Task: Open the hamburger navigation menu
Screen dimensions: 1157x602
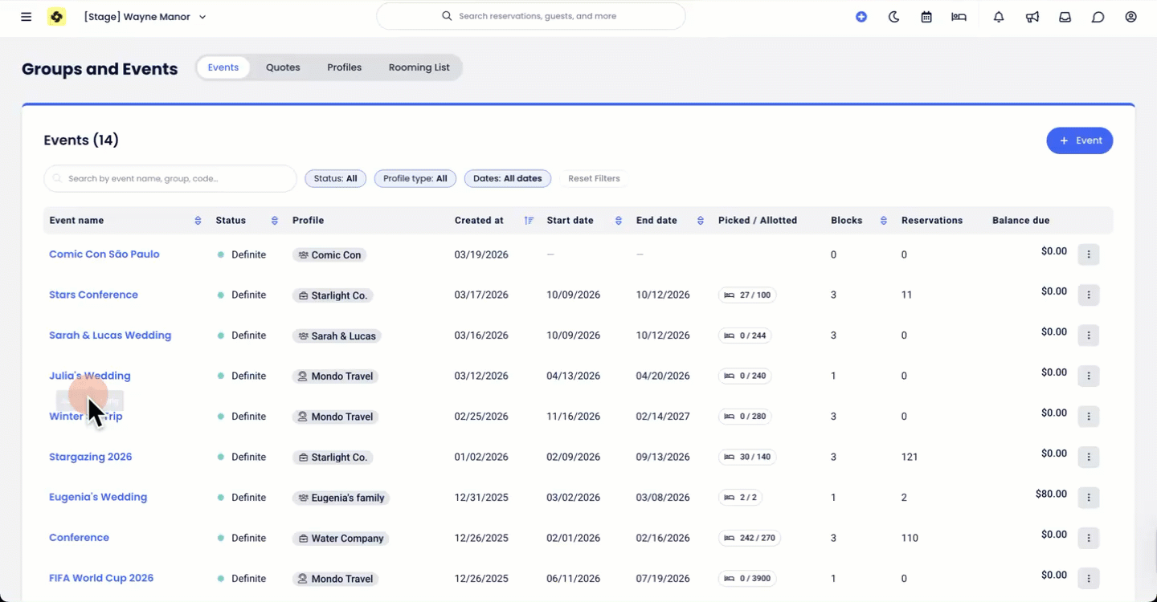Action: tap(27, 17)
